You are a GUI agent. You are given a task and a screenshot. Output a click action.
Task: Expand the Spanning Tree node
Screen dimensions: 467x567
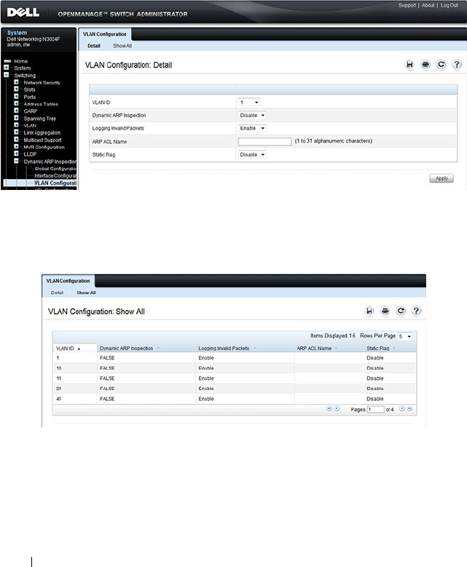16,118
